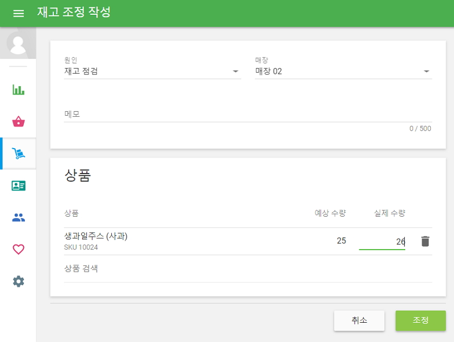Viewport: 454px width, 342px height.
Task: Select the inventory hand-truck icon
Action: [x=18, y=153]
